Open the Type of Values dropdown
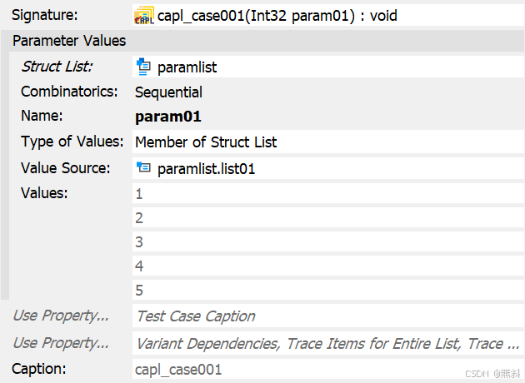 point(327,142)
